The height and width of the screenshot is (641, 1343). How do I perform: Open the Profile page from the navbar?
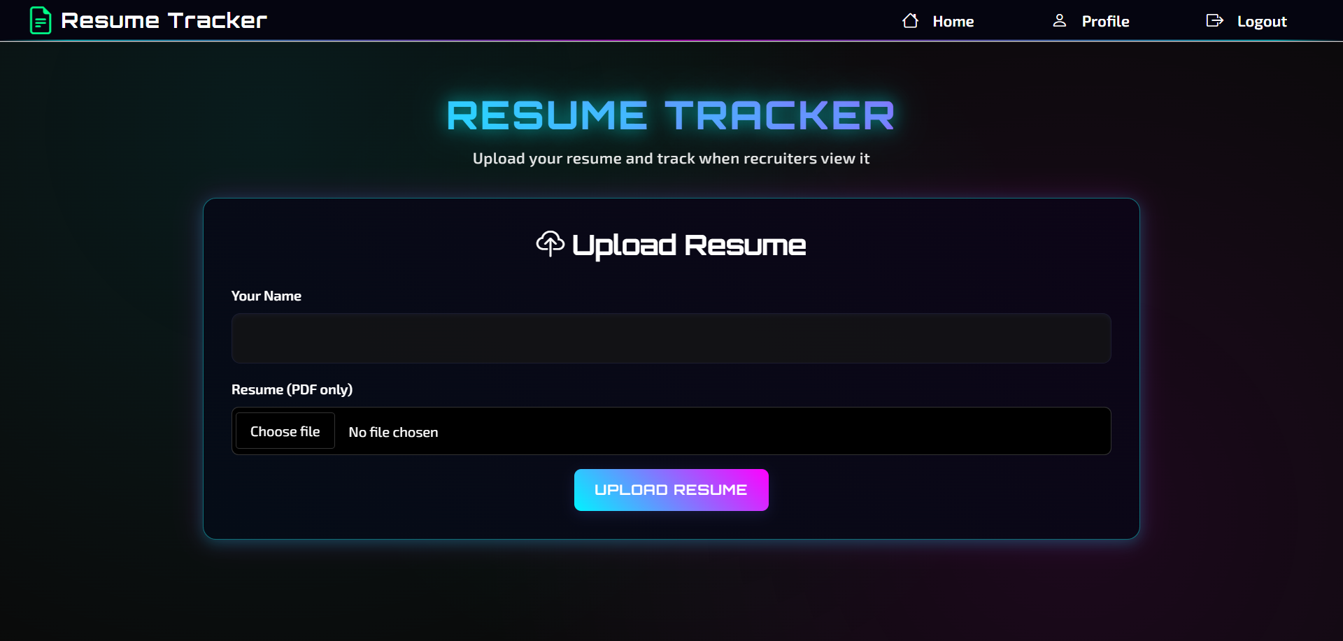(1105, 21)
